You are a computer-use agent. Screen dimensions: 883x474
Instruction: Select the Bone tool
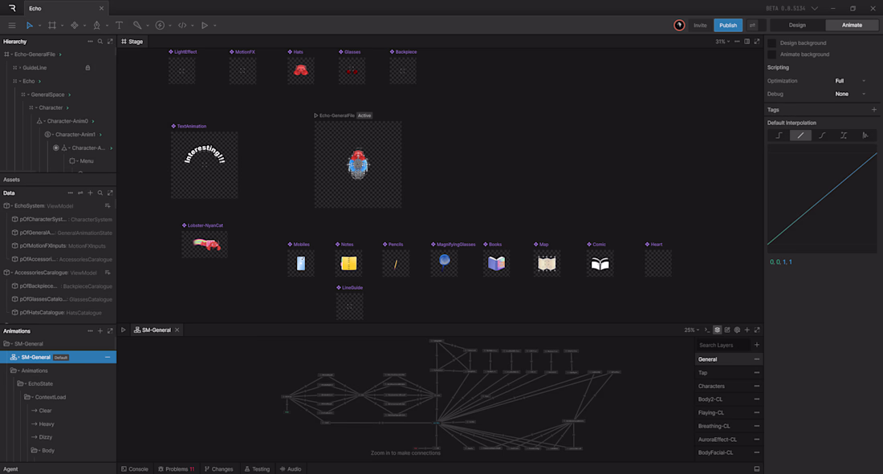coord(136,26)
